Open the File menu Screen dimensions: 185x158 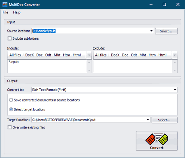[x=5, y=12]
